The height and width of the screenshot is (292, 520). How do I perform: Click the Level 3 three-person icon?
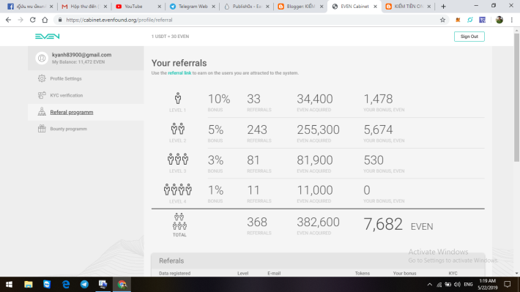click(178, 160)
